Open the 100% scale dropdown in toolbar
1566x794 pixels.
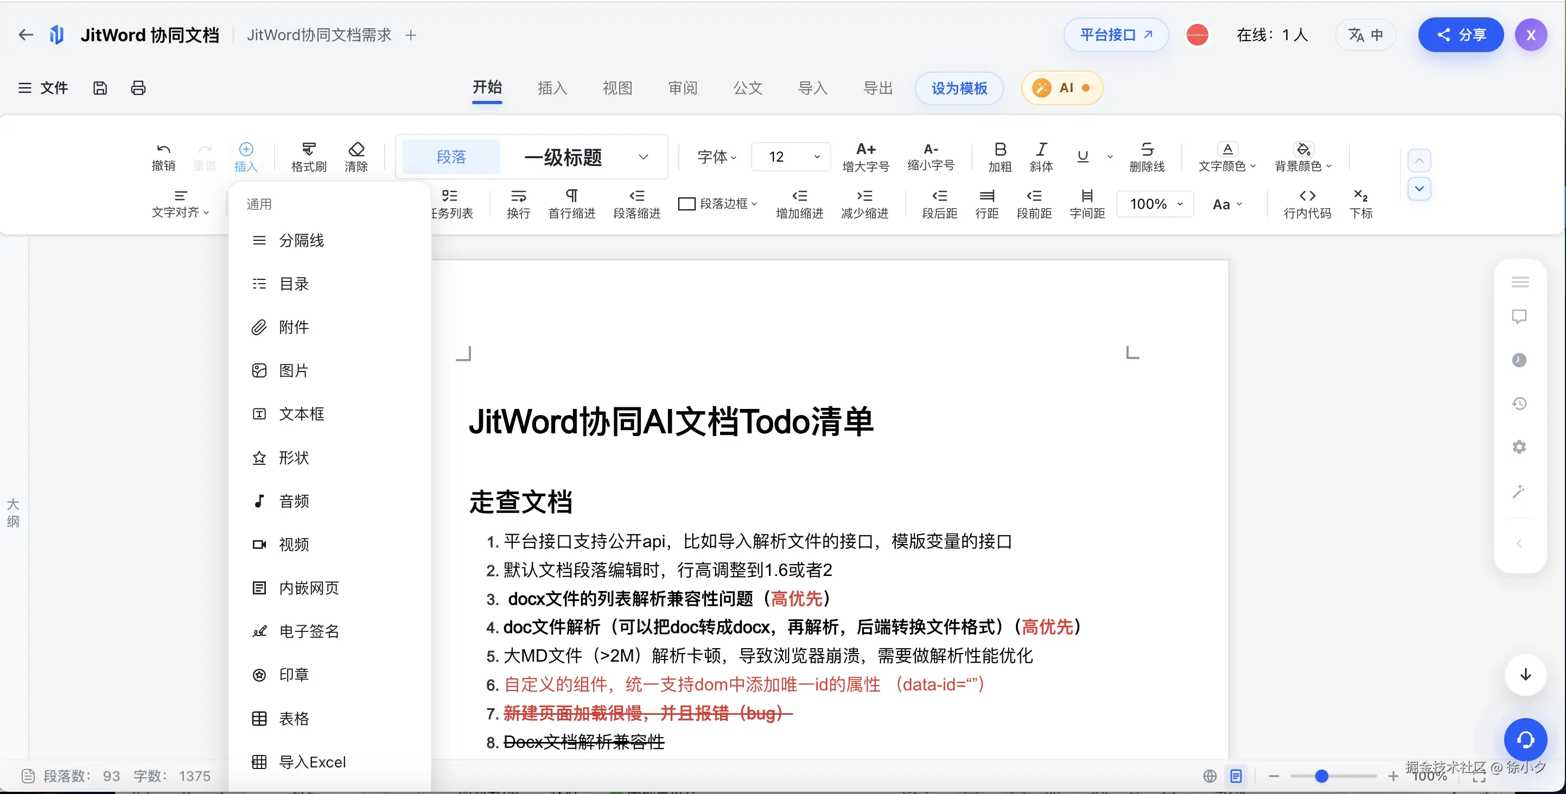pyautogui.click(x=1155, y=203)
